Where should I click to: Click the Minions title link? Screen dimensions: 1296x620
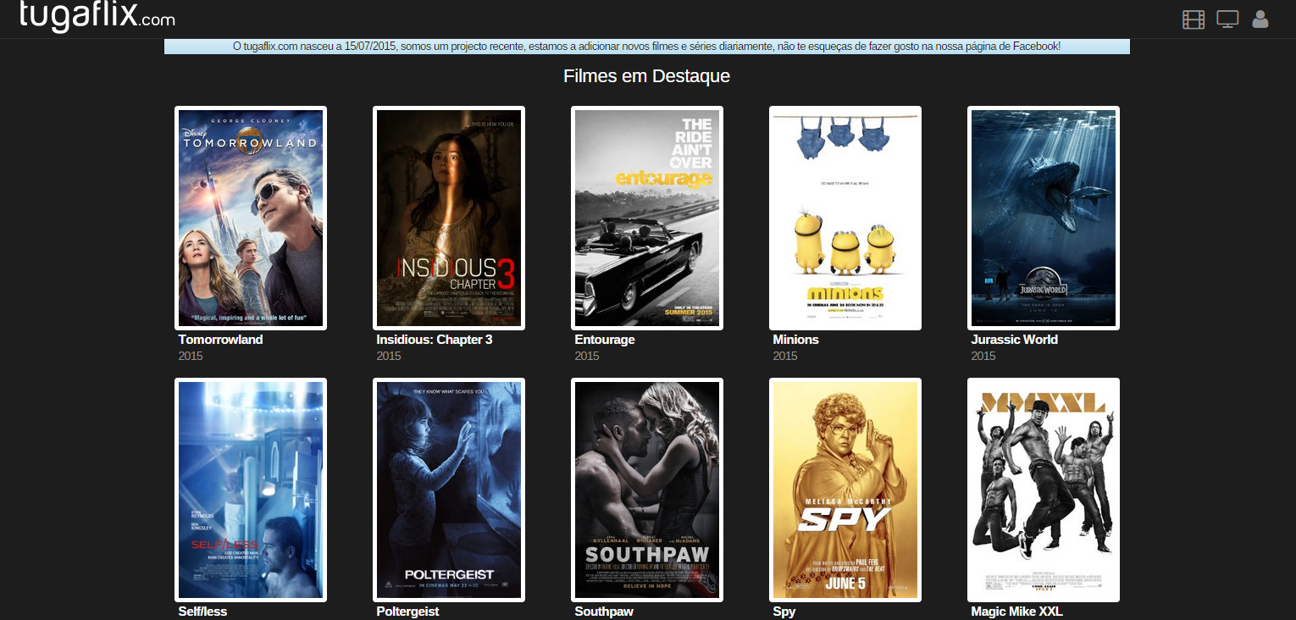pyautogui.click(x=795, y=340)
